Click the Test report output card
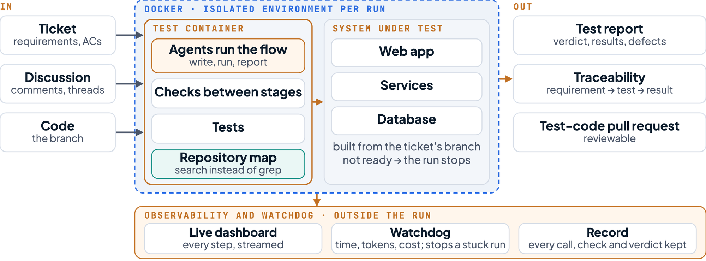 (610, 35)
